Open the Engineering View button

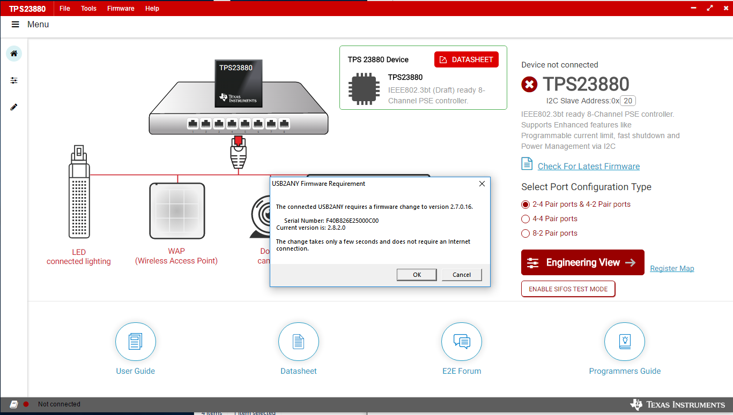click(583, 262)
